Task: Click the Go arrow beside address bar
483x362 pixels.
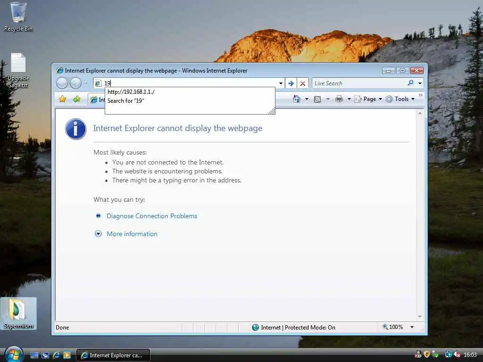Action: (291, 83)
